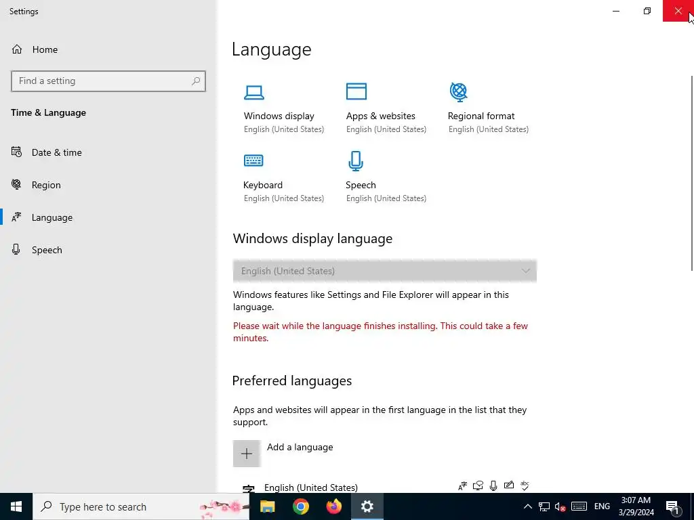The height and width of the screenshot is (520, 694).
Task: Click the Settings gear on the taskbar
Action: click(367, 506)
